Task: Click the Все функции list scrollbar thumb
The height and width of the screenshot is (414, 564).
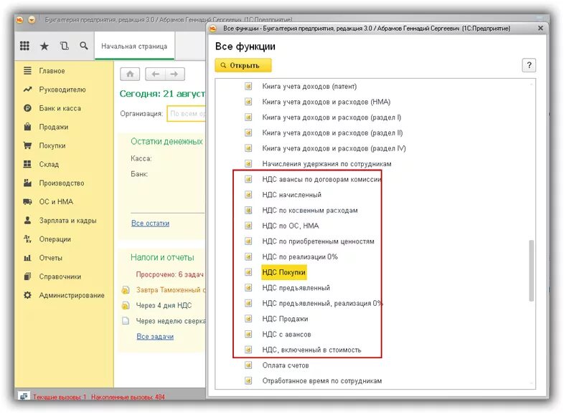Action: click(x=531, y=270)
